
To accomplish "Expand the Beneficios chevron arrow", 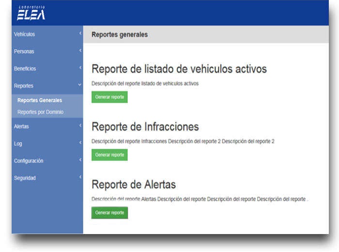I will 80,68.
